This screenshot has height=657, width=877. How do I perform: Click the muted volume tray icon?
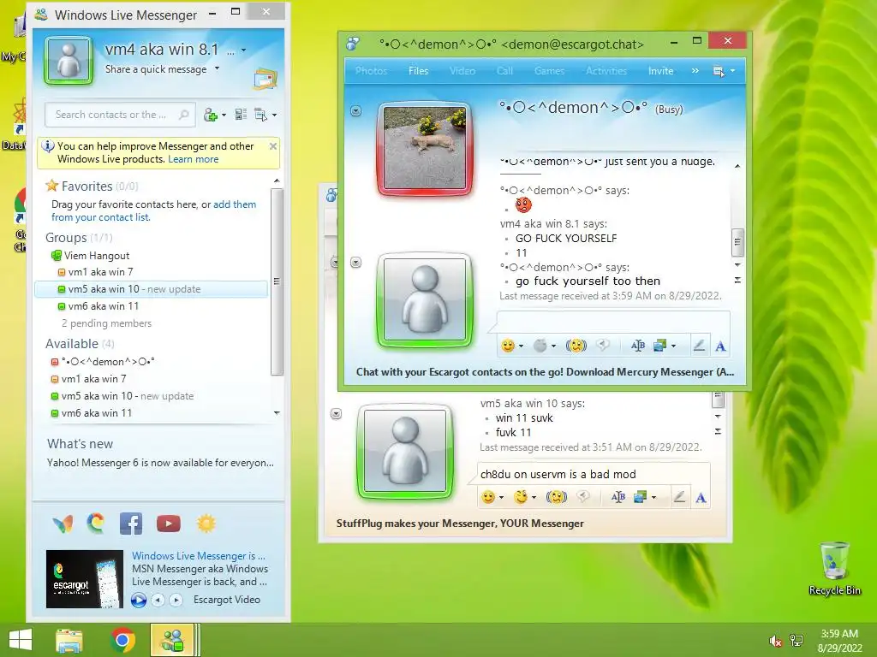775,641
